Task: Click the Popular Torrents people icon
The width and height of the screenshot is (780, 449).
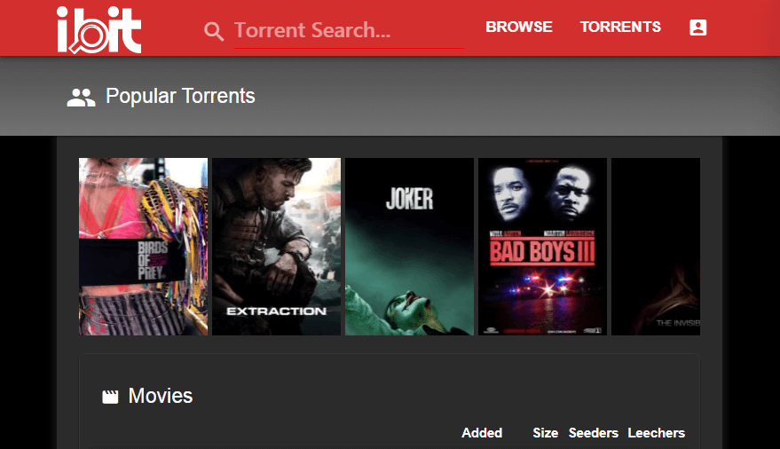Action: (x=81, y=98)
